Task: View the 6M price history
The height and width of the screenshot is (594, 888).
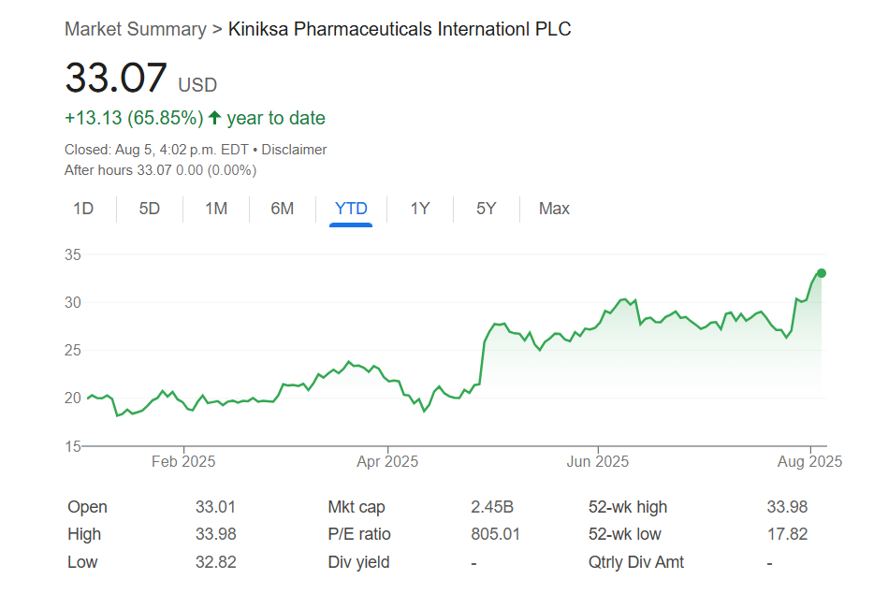Action: pyautogui.click(x=282, y=209)
